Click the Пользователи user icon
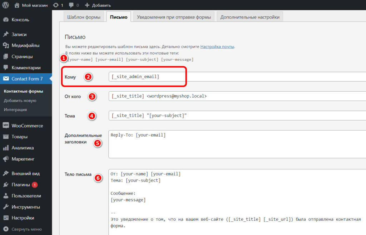Image resolution: width=366 pixels, height=235 pixels. point(6,196)
